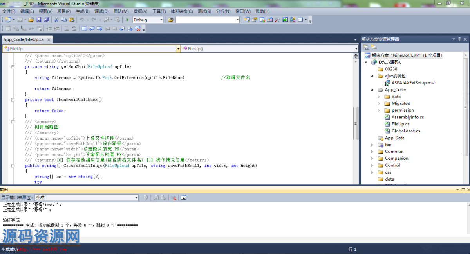
Task: Collapse the getHouZhui method outline box
Action: coord(13,67)
